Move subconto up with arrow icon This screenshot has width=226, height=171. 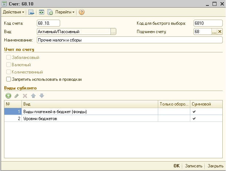coord(33,96)
